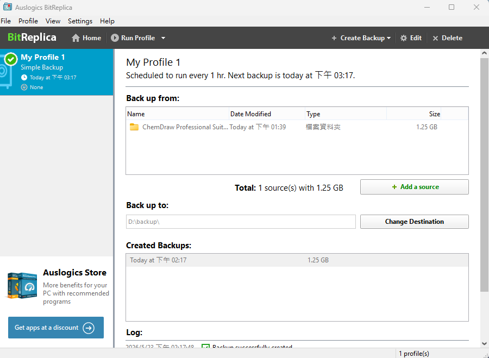Click the Add a source button
The height and width of the screenshot is (358, 489).
(x=414, y=187)
